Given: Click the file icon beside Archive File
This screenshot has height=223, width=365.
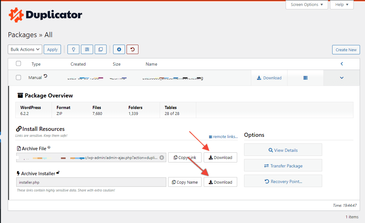Looking at the screenshot, I should (19, 148).
